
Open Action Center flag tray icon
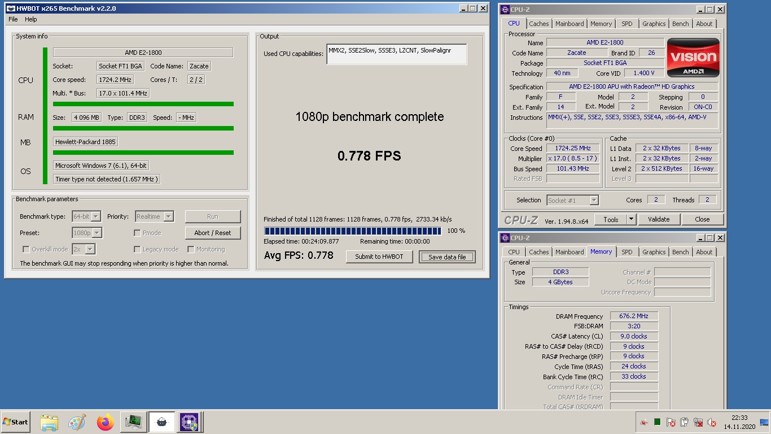click(671, 422)
